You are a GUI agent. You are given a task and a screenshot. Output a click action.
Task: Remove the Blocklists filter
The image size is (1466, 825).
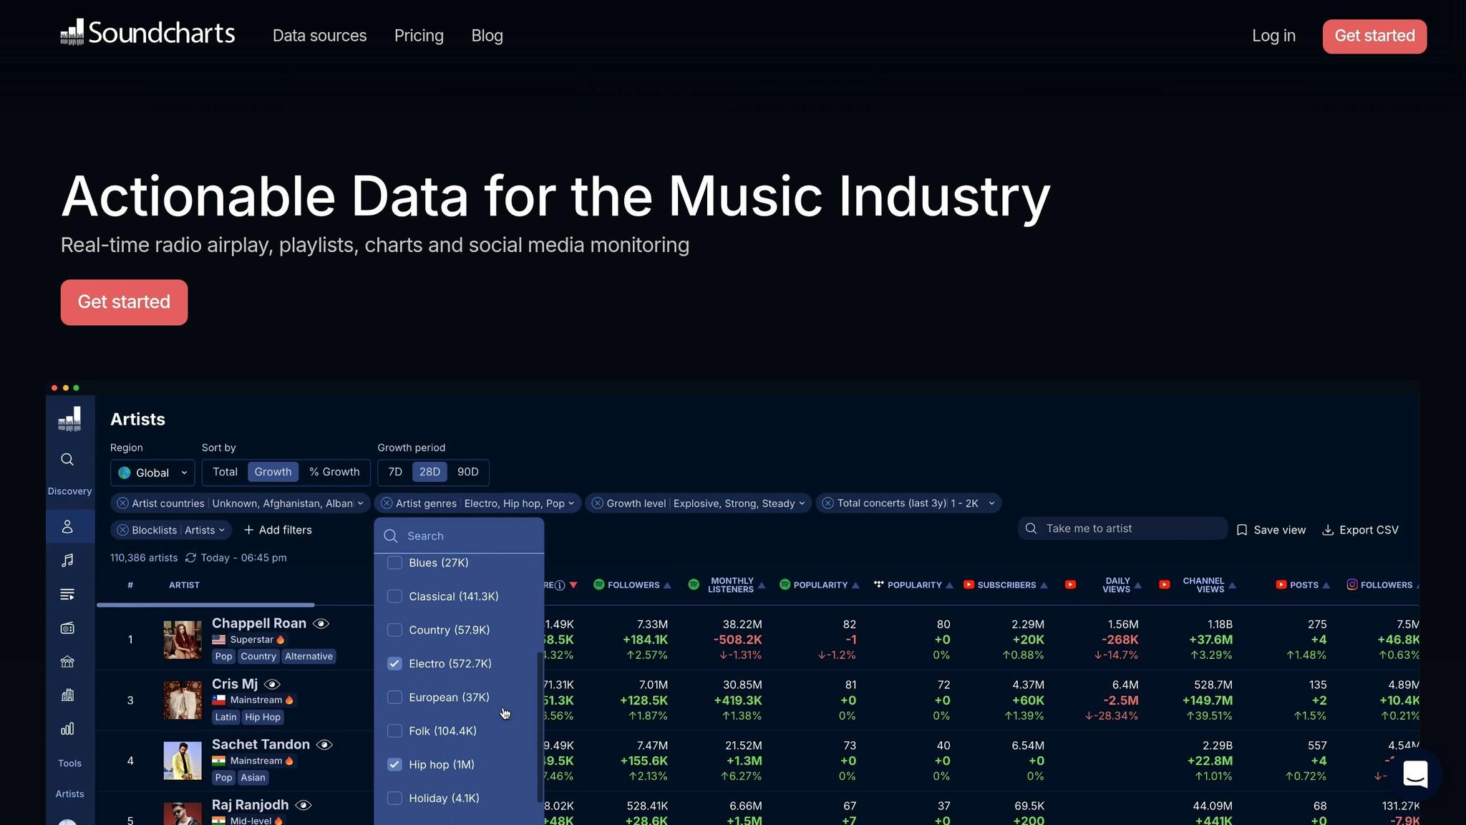point(122,530)
